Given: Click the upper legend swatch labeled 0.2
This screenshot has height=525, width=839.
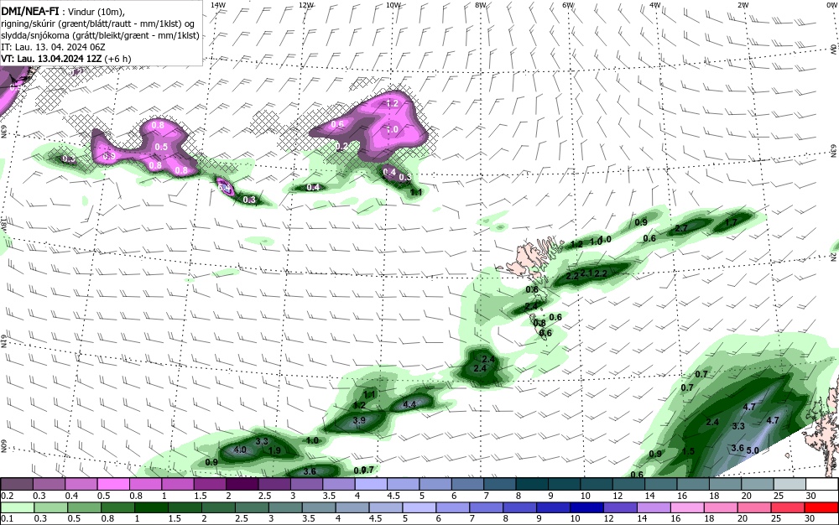Looking at the screenshot, I should (x=16, y=484).
